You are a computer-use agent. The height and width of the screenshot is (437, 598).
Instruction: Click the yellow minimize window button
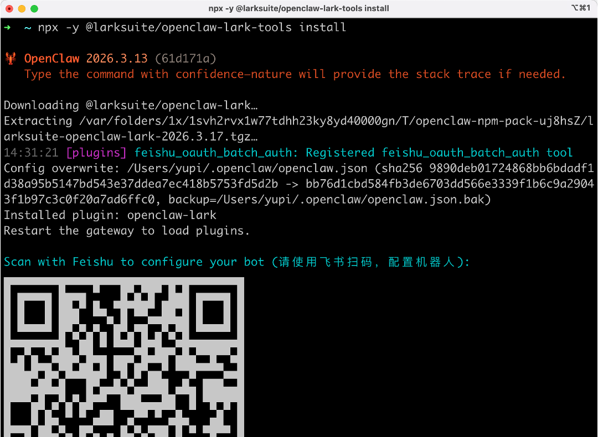point(22,9)
